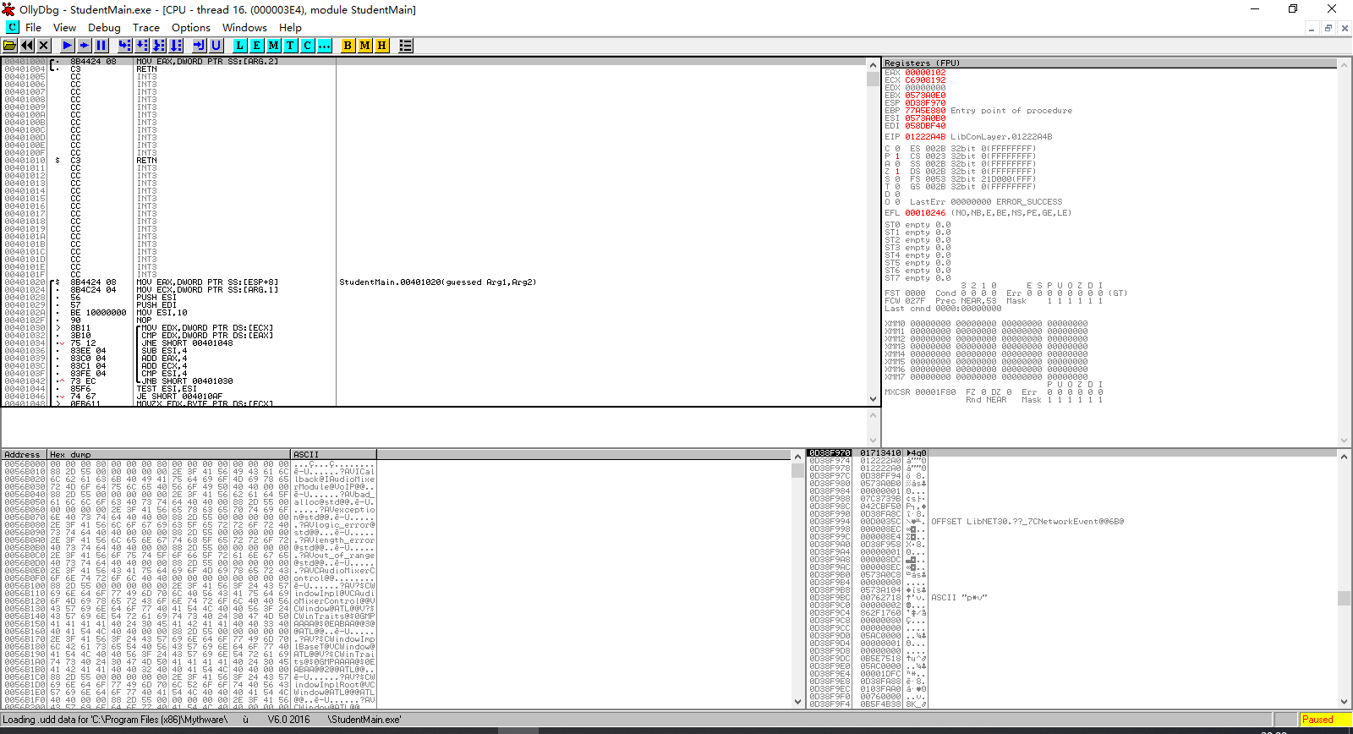
Task: Open INT3 breakpoints list with B icon
Action: [348, 46]
